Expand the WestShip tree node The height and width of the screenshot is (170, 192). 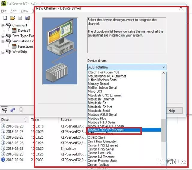3,52
